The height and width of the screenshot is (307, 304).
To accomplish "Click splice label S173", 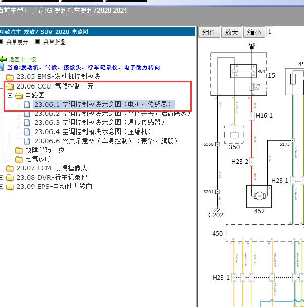I will pyautogui.click(x=284, y=144).
